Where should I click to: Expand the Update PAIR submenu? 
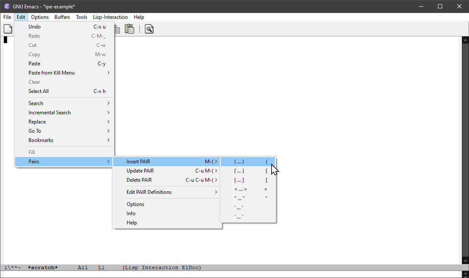[167, 171]
